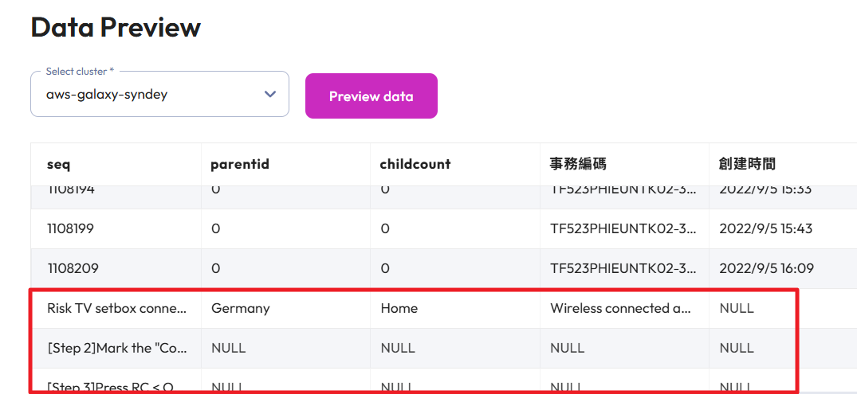Click the seq column header

pyautogui.click(x=58, y=164)
